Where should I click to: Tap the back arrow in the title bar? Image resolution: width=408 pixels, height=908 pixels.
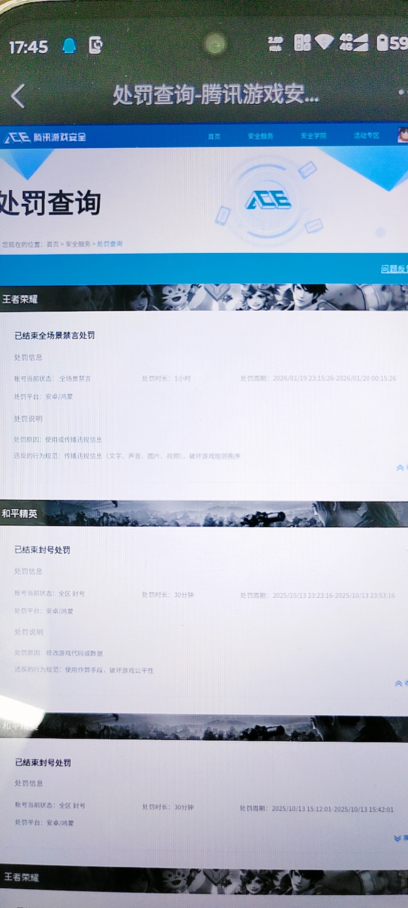tap(18, 96)
